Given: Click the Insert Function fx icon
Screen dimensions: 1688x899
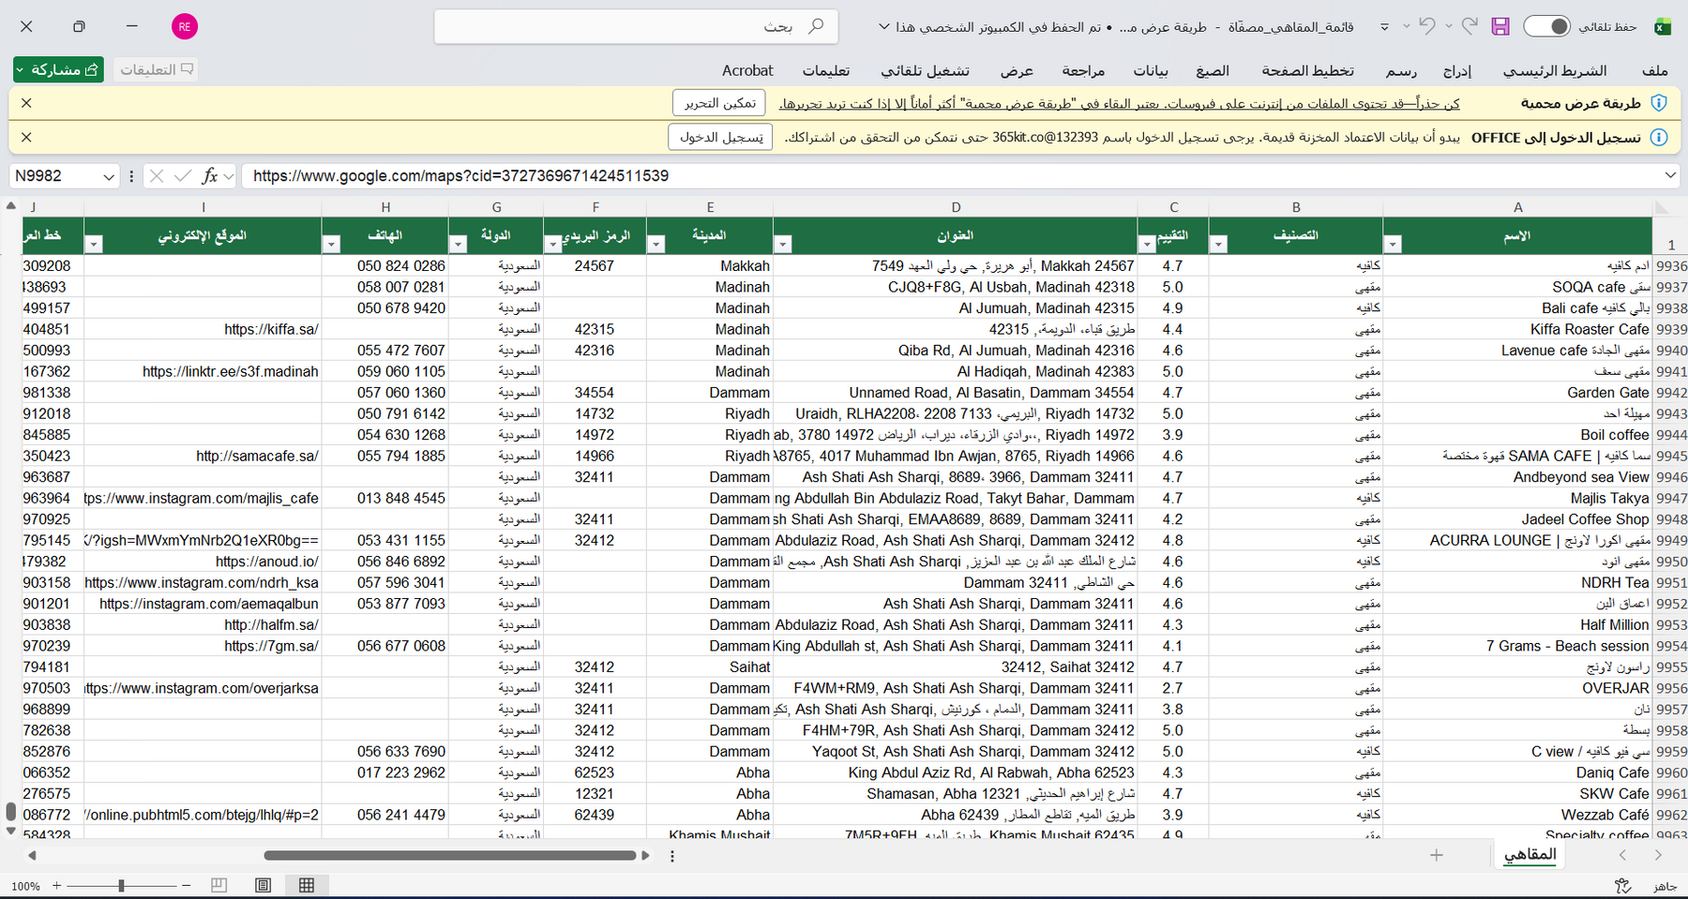Looking at the screenshot, I should 210,175.
